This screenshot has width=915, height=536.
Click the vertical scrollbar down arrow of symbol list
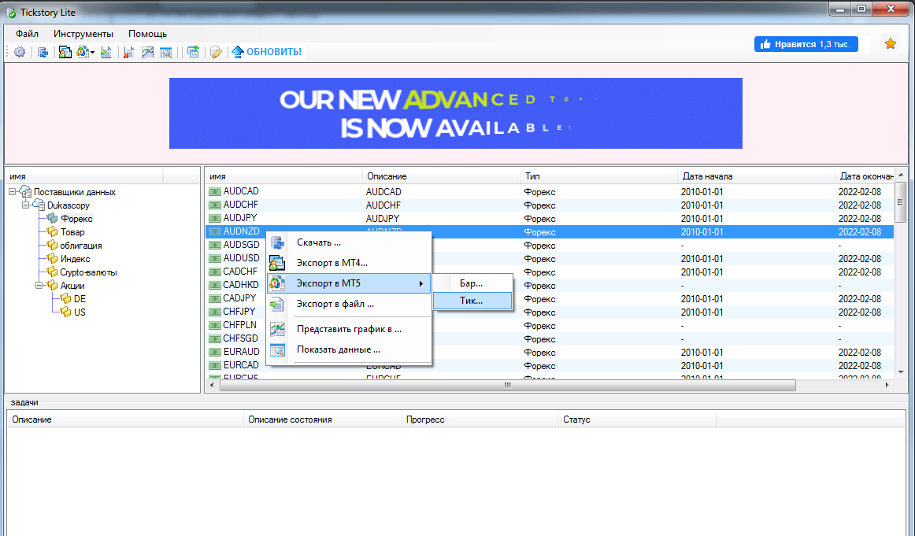coord(900,372)
